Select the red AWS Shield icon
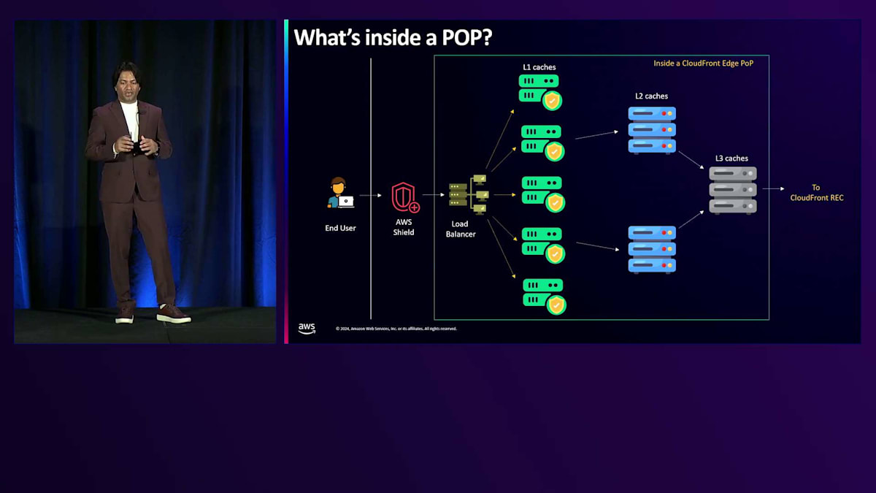This screenshot has height=493, width=876. tap(404, 197)
